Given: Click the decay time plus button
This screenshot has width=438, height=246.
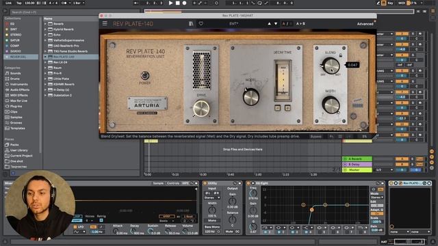Looking at the screenshot, I should click(x=287, y=108).
